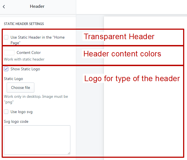Click the Content Color label text
Image resolution: width=187 pixels, height=160 pixels.
coord(29,52)
